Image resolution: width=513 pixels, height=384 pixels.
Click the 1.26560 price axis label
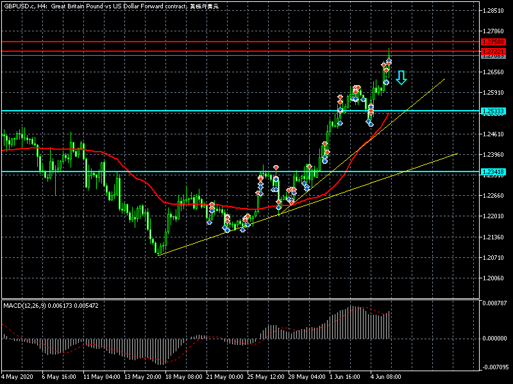(x=493, y=72)
